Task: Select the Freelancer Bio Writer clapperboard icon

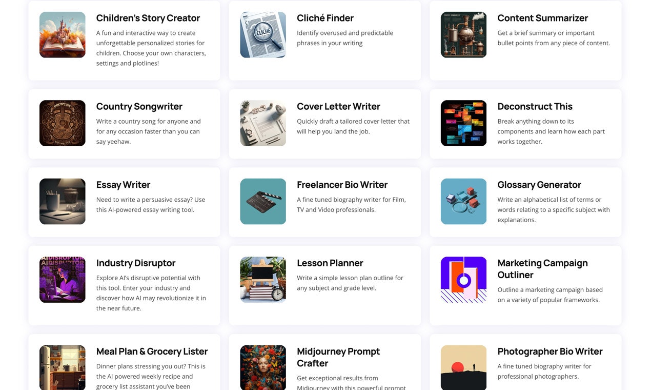Action: [x=263, y=202]
